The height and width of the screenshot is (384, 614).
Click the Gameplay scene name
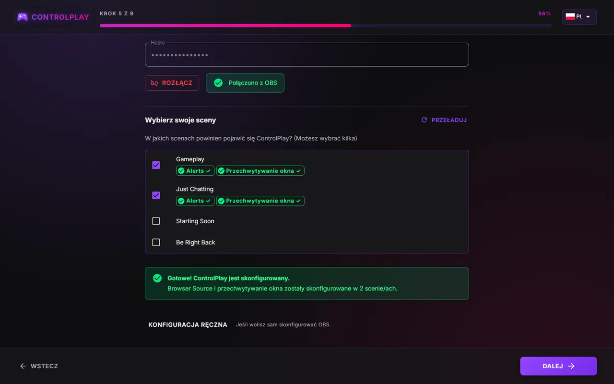(x=190, y=159)
